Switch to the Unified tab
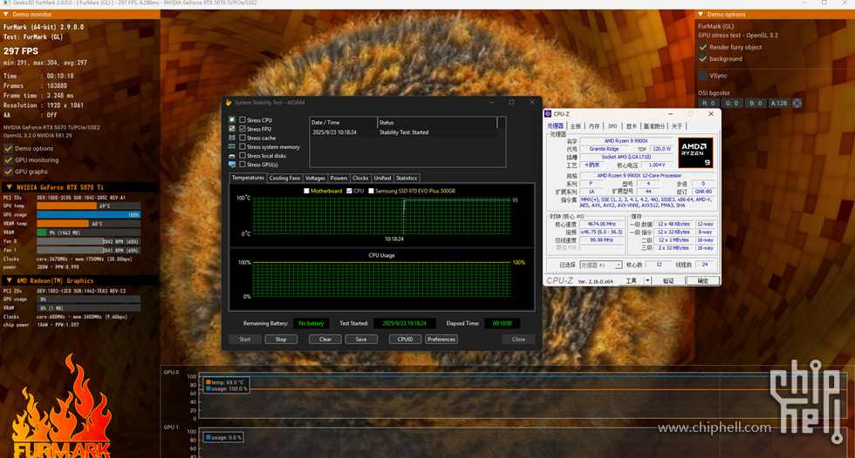Viewport: 855px width, 458px height. [382, 178]
